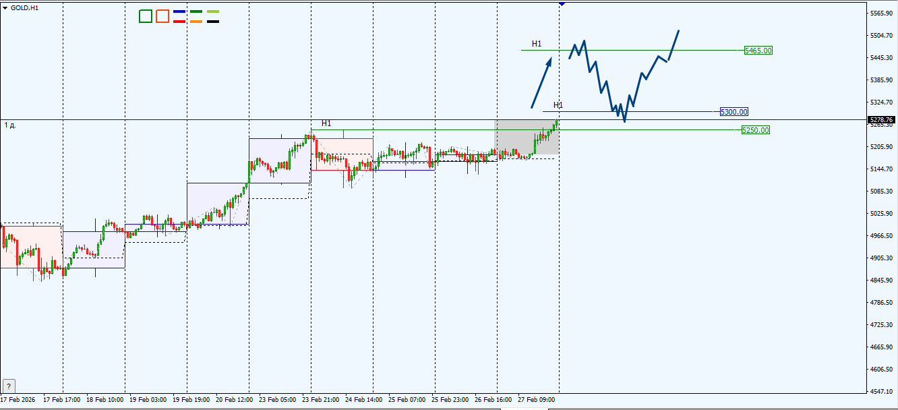The width and height of the screenshot is (898, 410).
Task: Select the orange square outline icon
Action: click(x=162, y=16)
